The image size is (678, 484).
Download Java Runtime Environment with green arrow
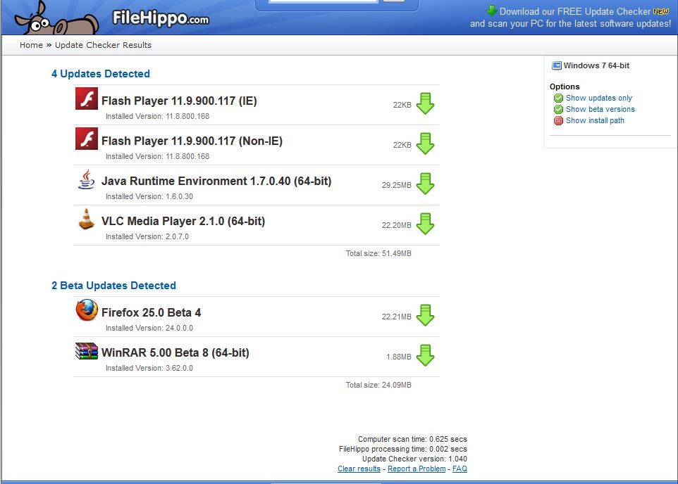(x=425, y=184)
